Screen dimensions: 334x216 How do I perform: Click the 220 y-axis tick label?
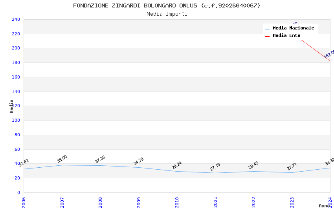(16, 34)
